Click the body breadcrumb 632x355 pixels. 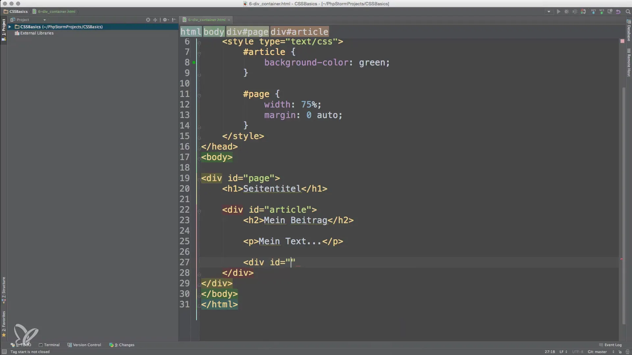[x=214, y=32]
